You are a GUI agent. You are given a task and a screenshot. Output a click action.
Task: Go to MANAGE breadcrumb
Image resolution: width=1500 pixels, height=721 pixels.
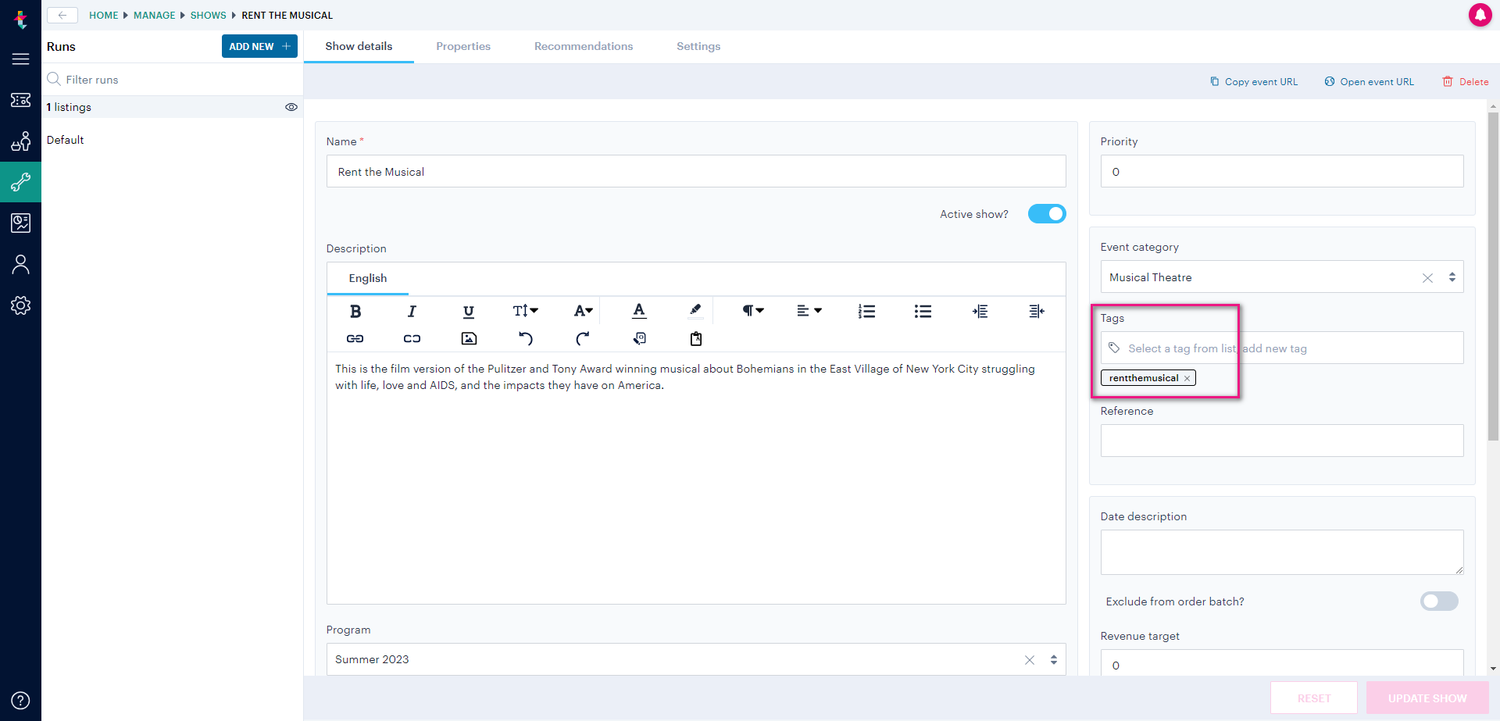pyautogui.click(x=155, y=15)
